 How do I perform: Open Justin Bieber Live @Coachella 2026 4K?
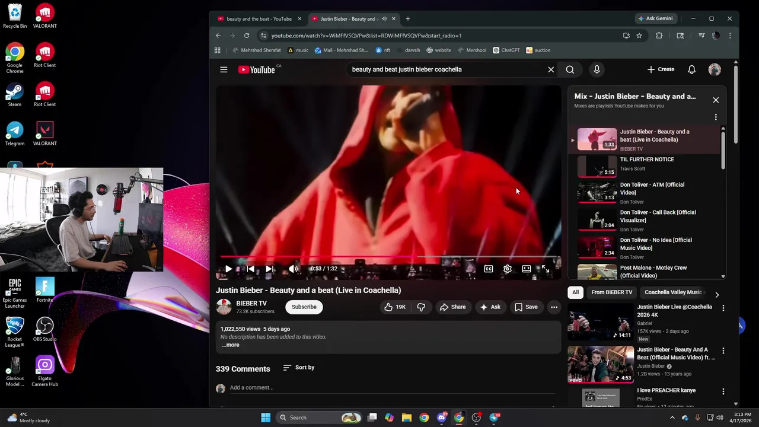(674, 311)
